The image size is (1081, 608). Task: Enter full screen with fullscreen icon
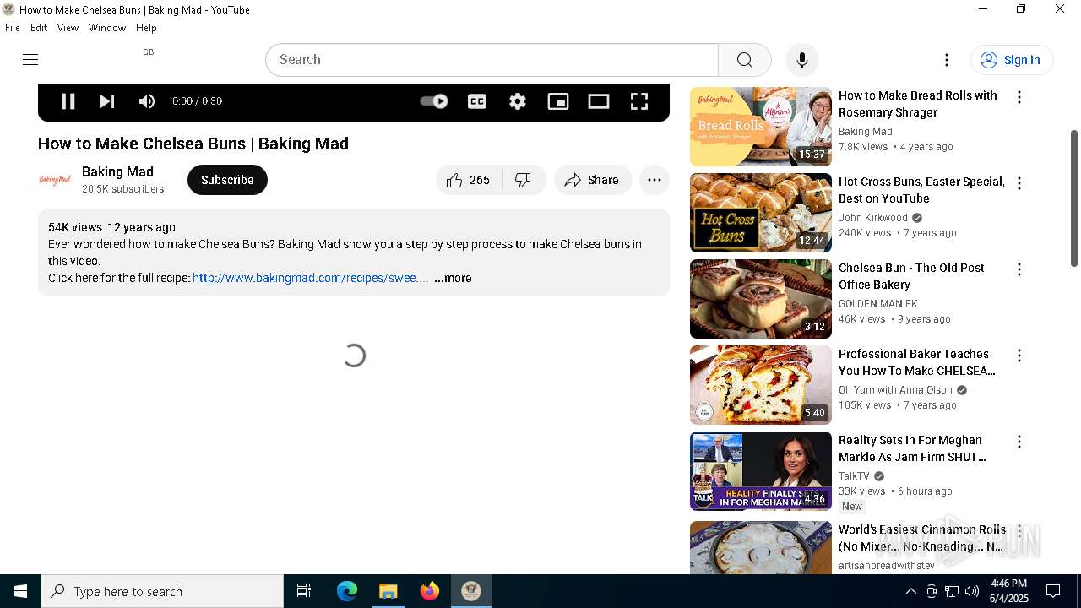pyautogui.click(x=639, y=101)
